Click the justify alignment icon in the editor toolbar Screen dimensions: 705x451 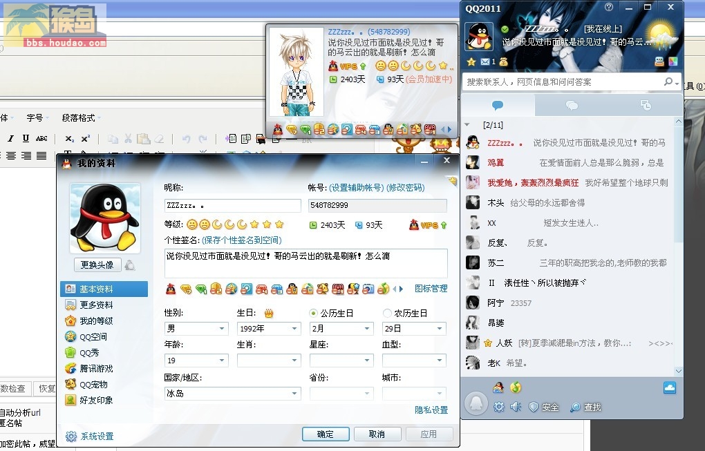click(x=41, y=155)
